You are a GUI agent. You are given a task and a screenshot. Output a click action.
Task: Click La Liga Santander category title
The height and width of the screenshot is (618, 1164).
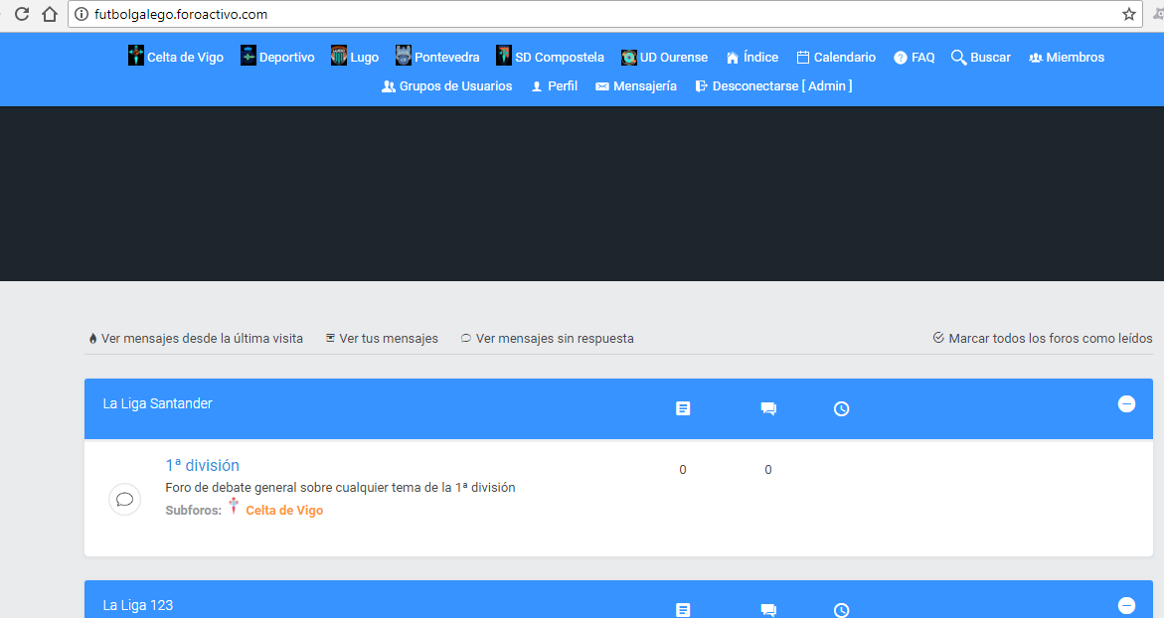point(157,403)
